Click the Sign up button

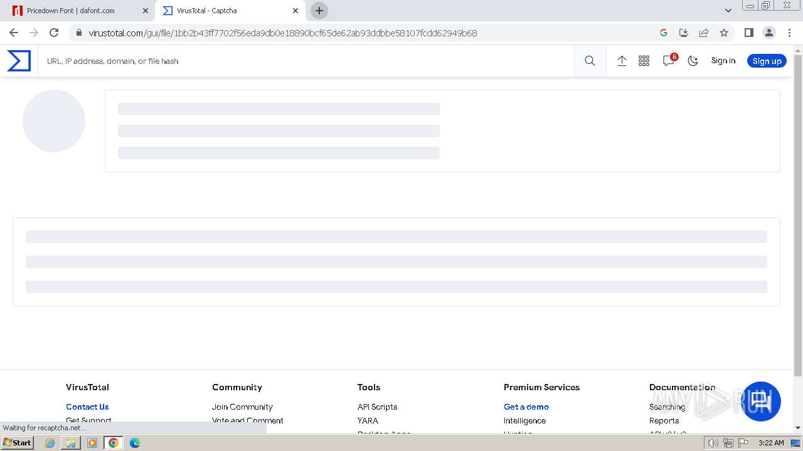[767, 61]
